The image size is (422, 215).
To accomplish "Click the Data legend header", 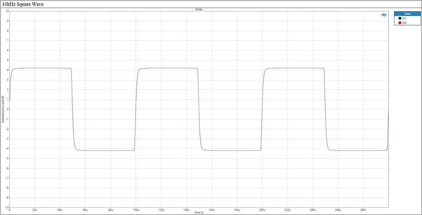I will pos(407,13).
